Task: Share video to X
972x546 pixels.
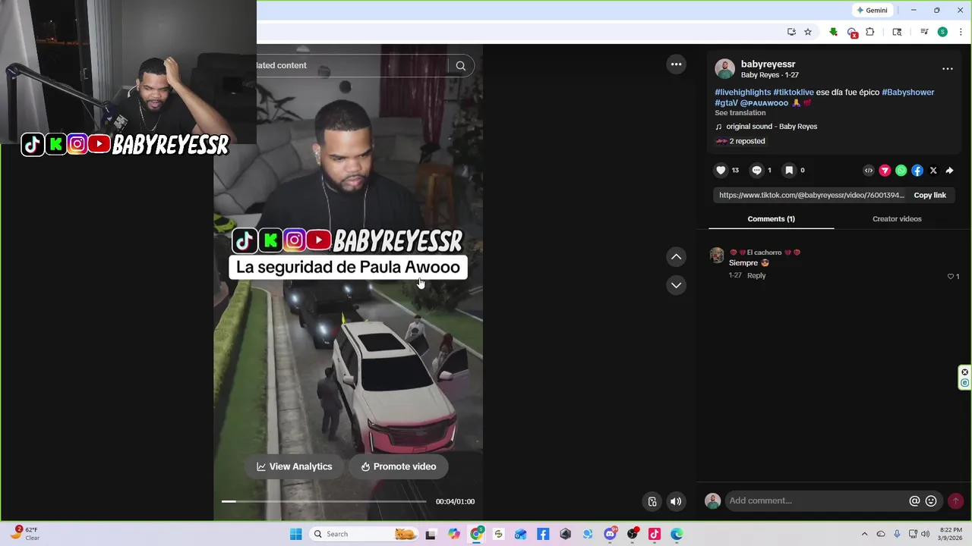Action: 933,171
